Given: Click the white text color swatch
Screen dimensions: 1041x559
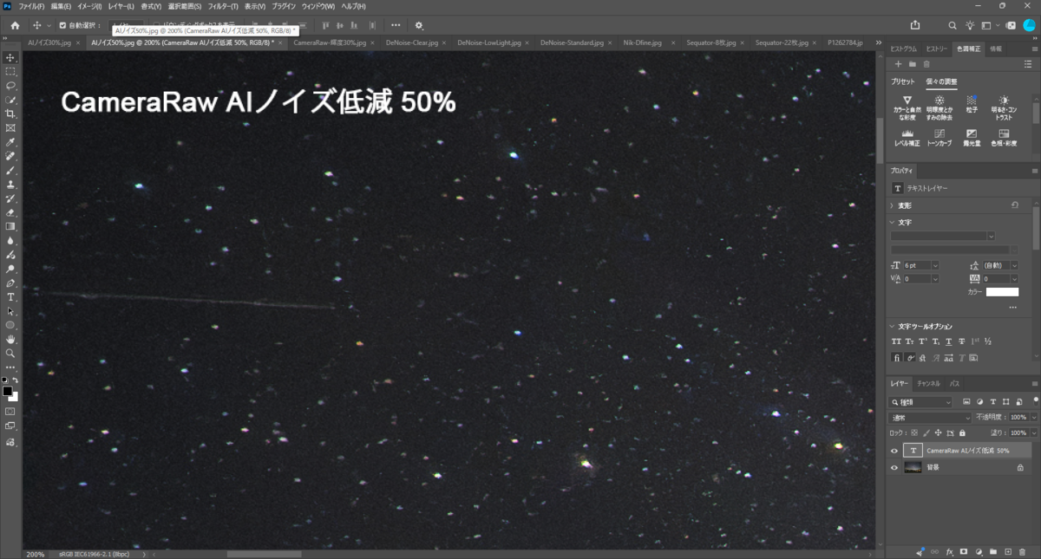Looking at the screenshot, I should point(1002,292).
